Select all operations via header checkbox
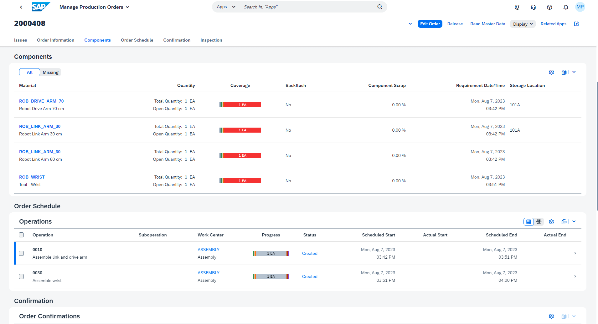Screen dimensions: 598x324 (x=21, y=235)
